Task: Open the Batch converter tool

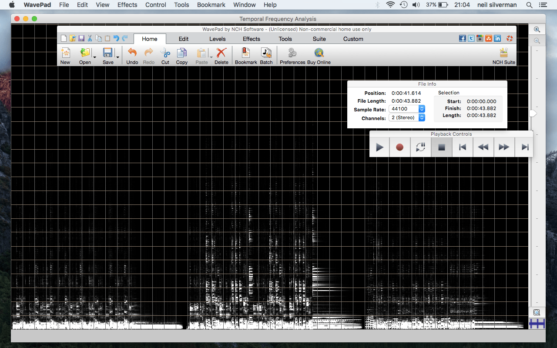Action: (266, 54)
